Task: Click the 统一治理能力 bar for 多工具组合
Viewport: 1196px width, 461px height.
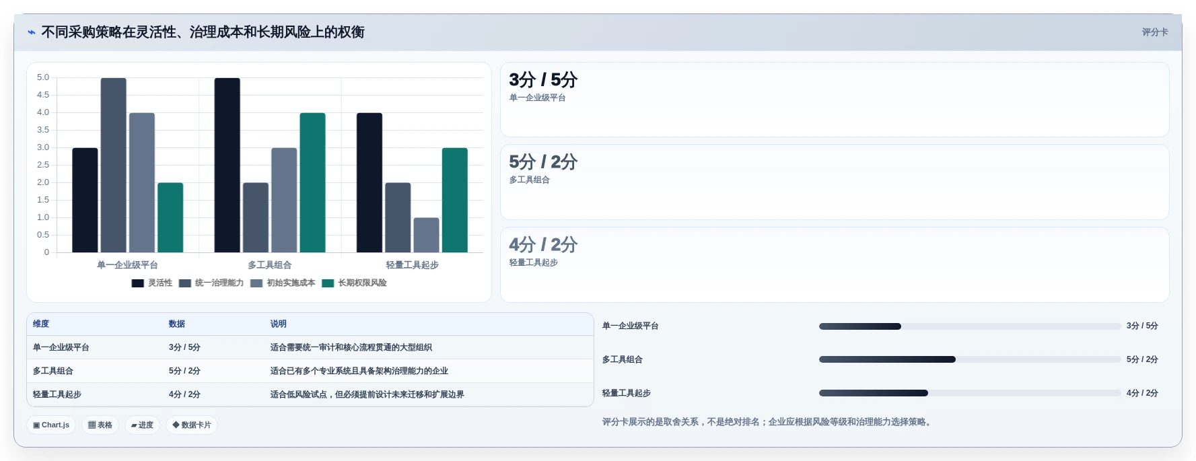Action: 256,218
